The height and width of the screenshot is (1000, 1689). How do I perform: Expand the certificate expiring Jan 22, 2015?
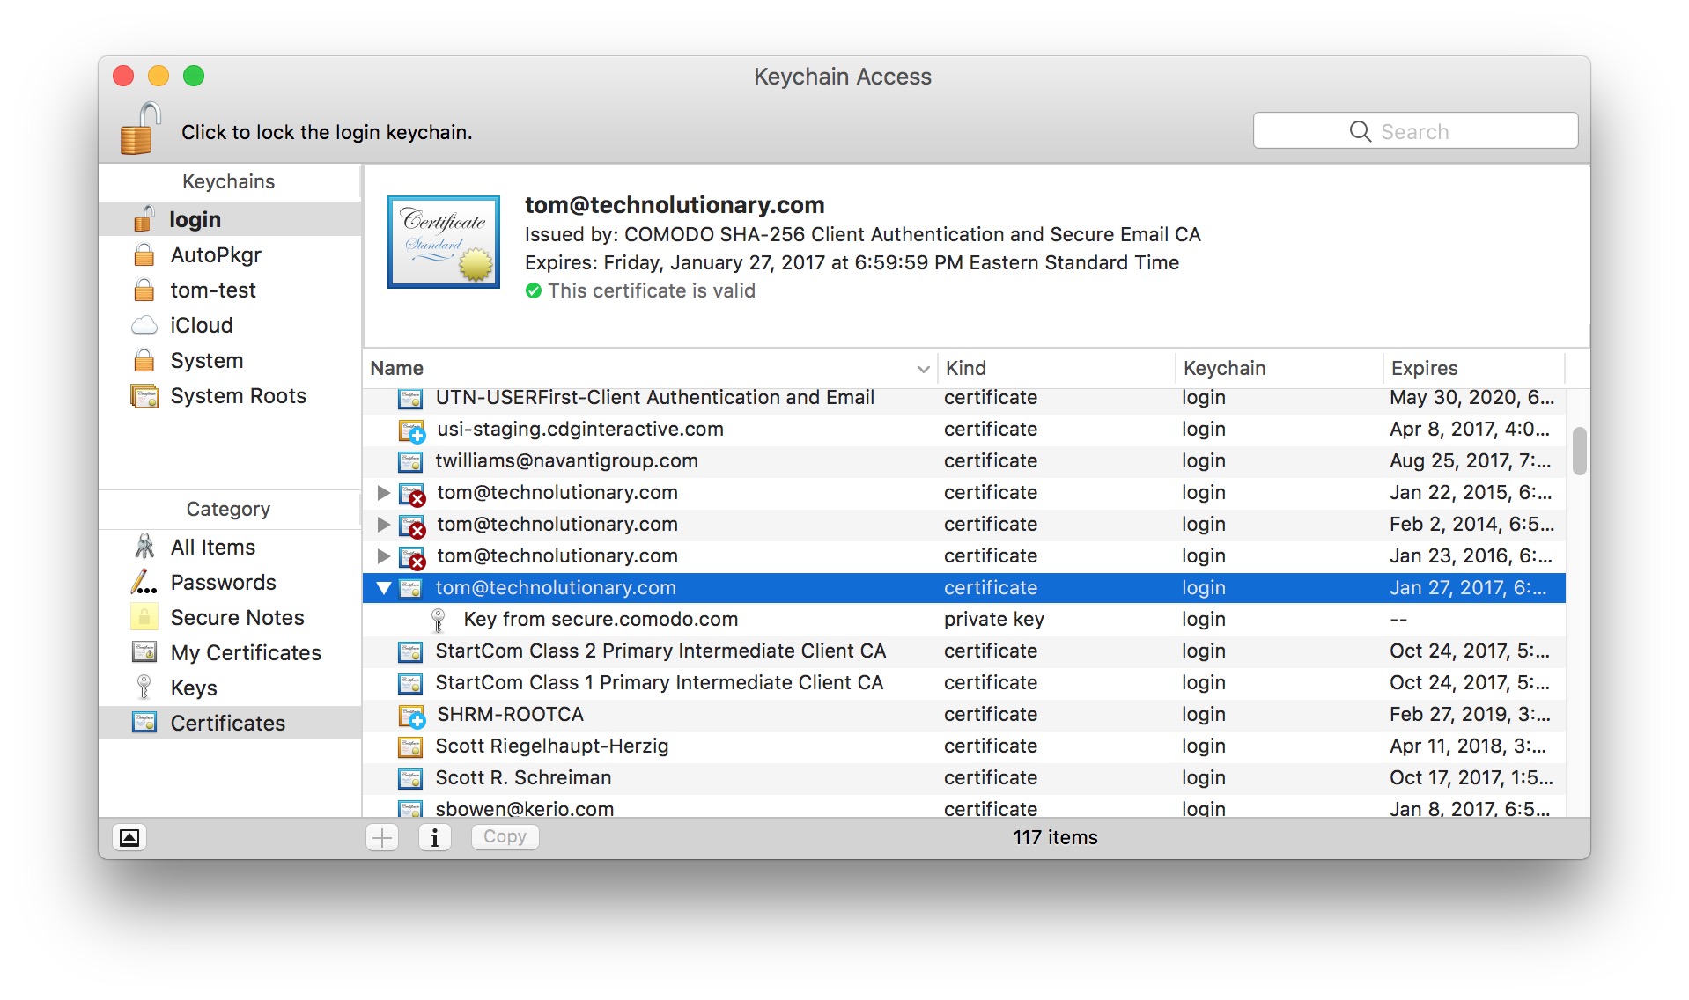[384, 493]
